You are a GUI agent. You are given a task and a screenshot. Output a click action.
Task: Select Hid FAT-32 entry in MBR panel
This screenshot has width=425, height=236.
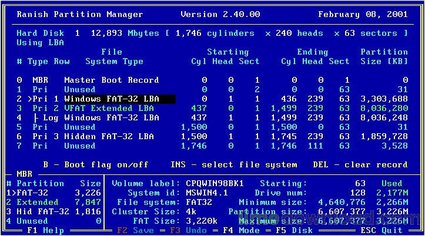[x=53, y=212]
